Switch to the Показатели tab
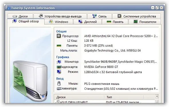 (x=145, y=22)
